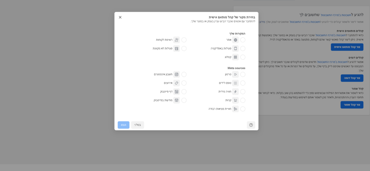
Task: Click the store icon for פעילות לא מקוונת
Action: [176, 48]
